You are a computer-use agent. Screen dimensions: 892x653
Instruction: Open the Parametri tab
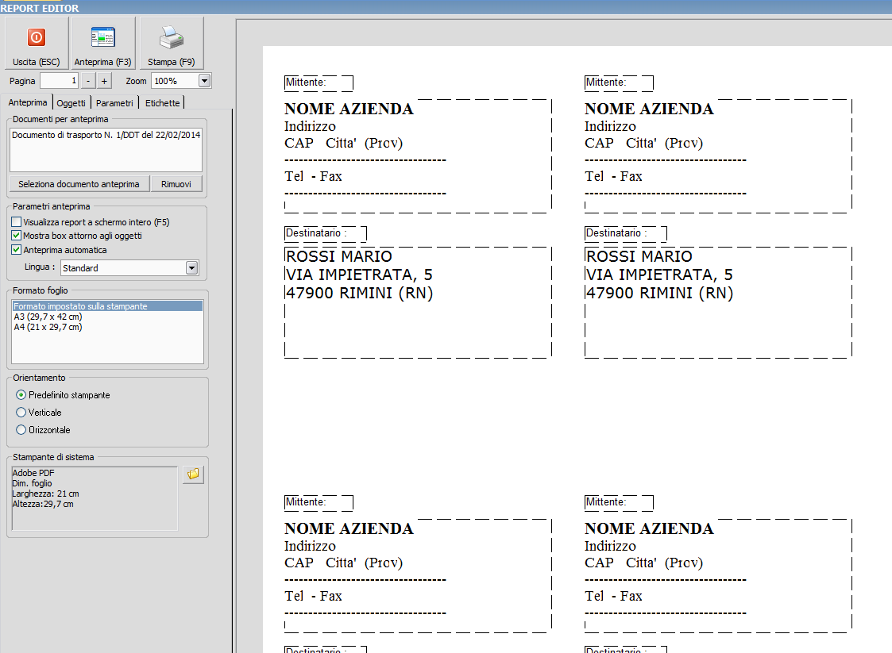pos(115,103)
